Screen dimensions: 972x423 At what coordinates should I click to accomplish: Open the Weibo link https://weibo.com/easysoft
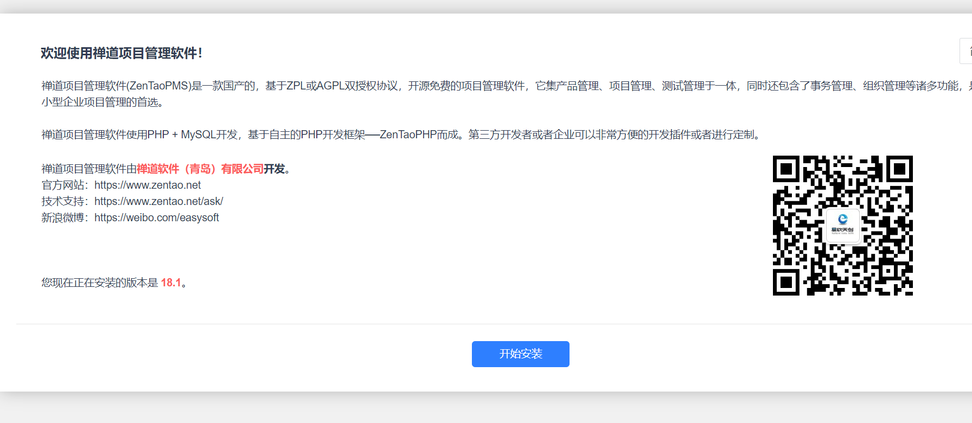tap(157, 217)
